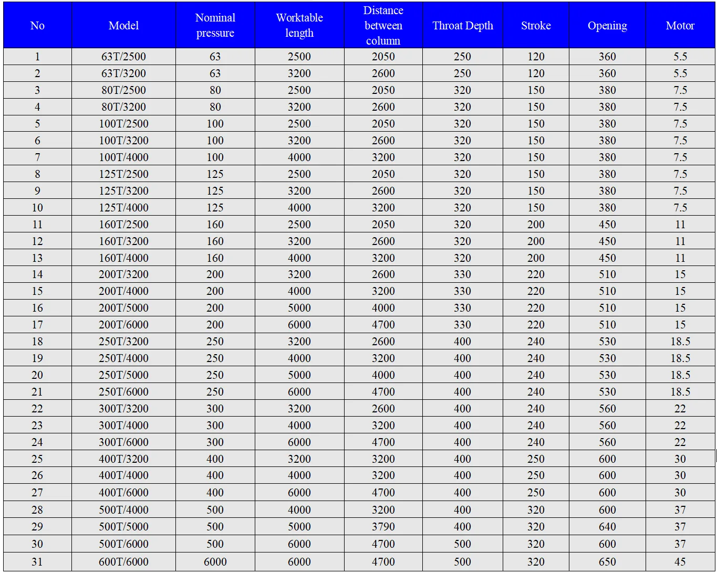Image resolution: width=717 pixels, height=574 pixels.
Task: Click the Throat Depth header cell
Action: [x=462, y=26]
